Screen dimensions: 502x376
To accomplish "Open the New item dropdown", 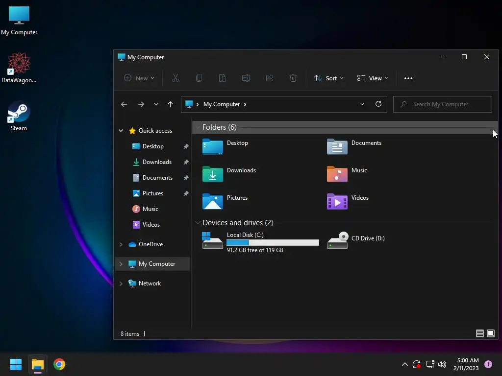I will (139, 78).
